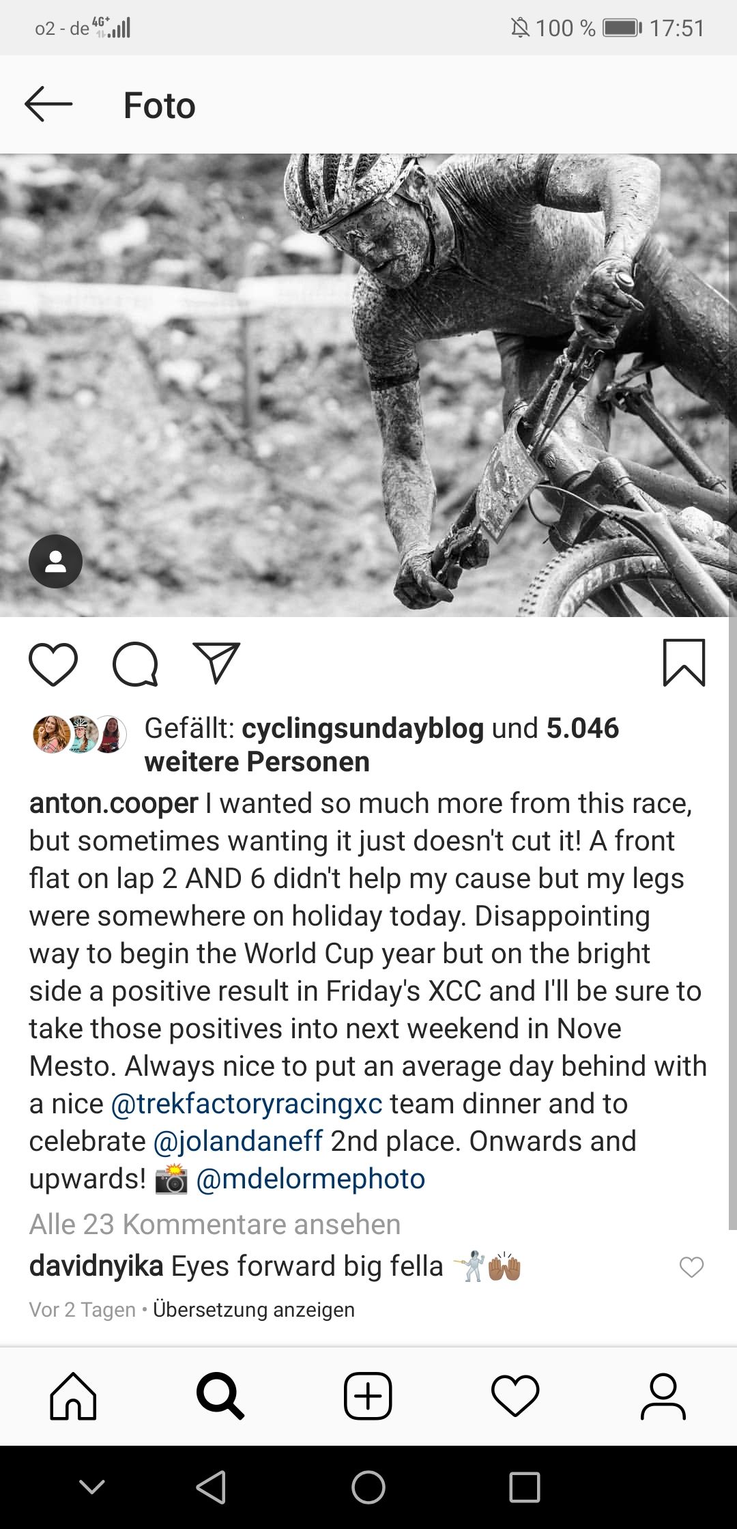
Task: Open activity notifications heart tab
Action: point(515,1397)
